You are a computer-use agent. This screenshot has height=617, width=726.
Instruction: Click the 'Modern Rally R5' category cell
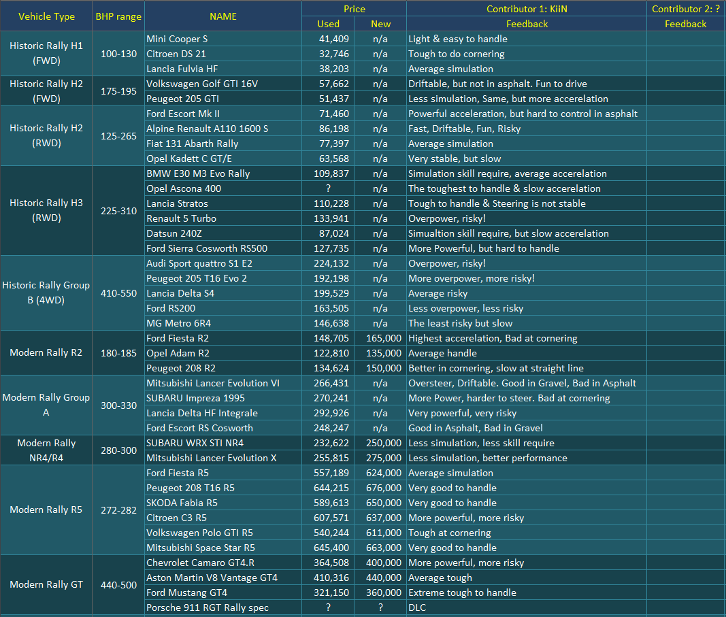tap(46, 510)
